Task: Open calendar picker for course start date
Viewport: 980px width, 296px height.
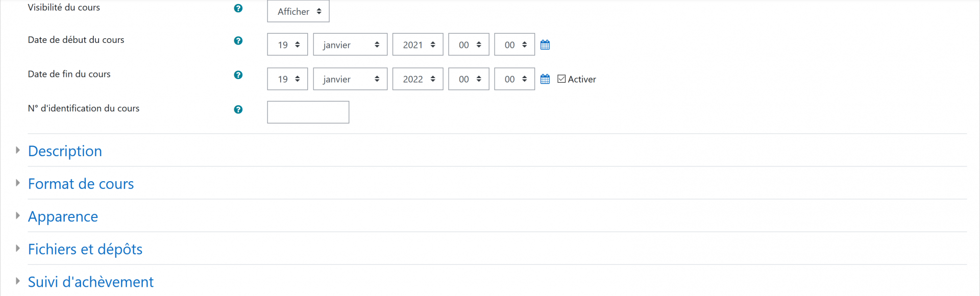Action: tap(545, 45)
